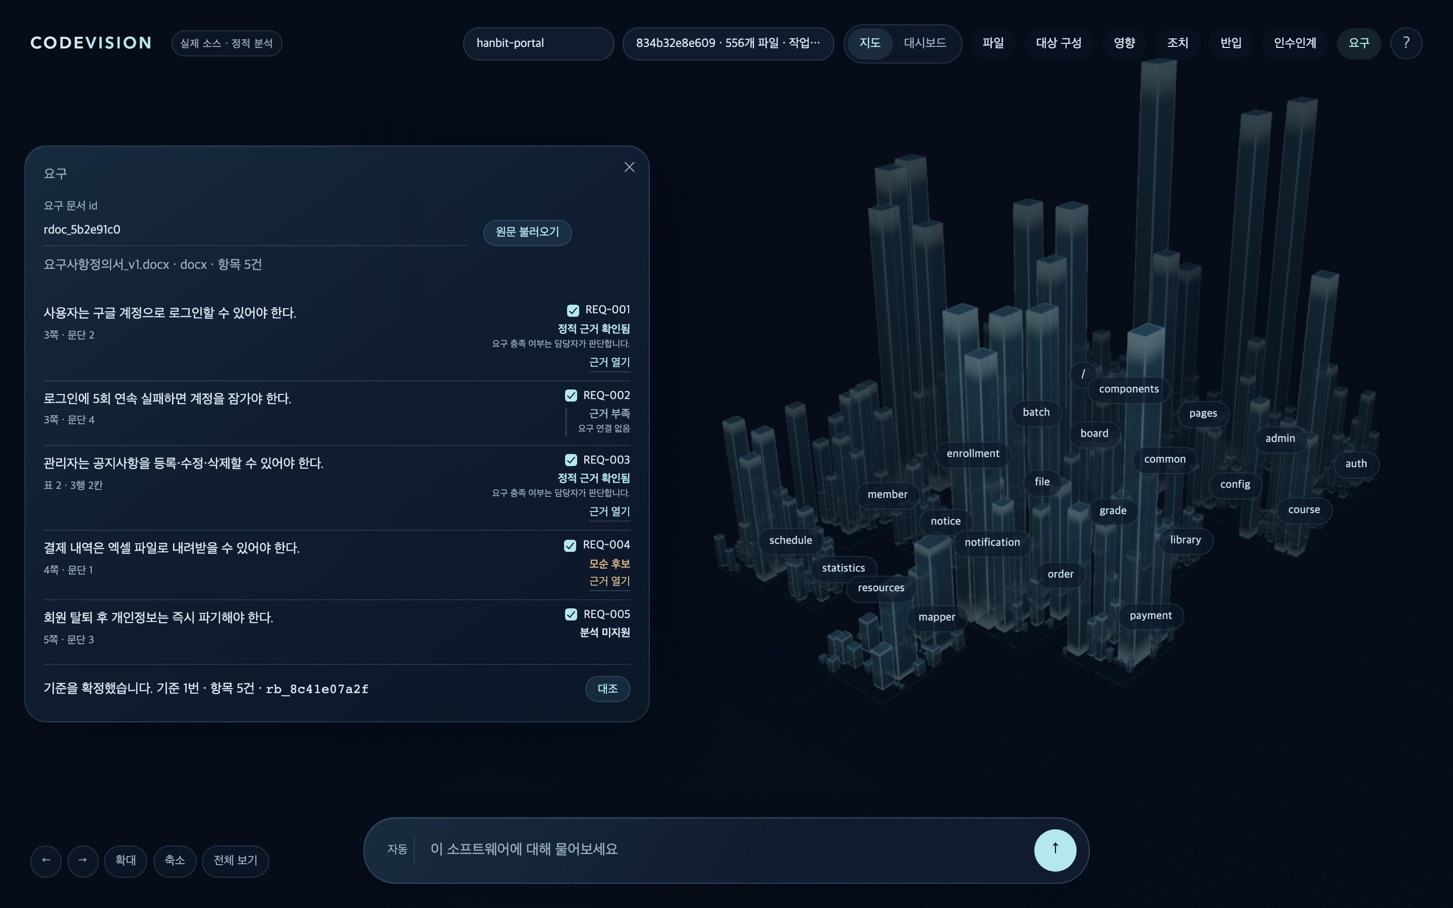The height and width of the screenshot is (908, 1453).
Task: Open 근거 열기 link for REQ-003
Action: tap(609, 512)
